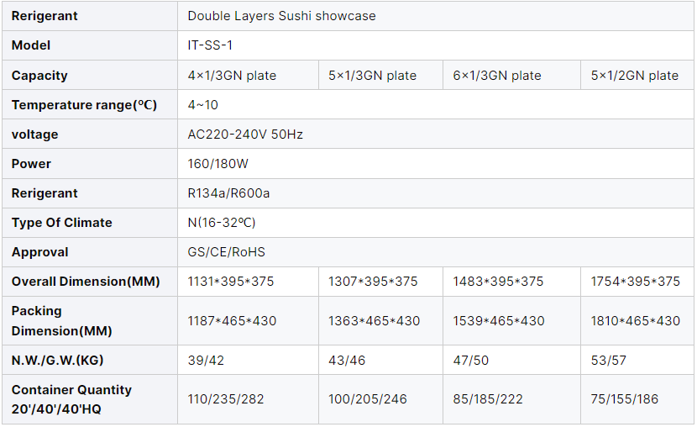The image size is (697, 427).
Task: Select container quantity 110/235/282
Action: [x=226, y=399]
